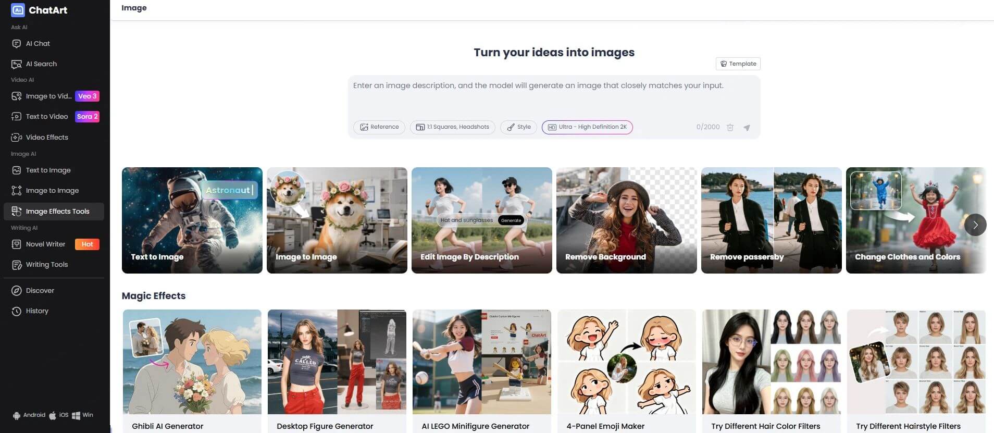Open the Remove Background card
This screenshot has height=433, width=994.
(627, 220)
